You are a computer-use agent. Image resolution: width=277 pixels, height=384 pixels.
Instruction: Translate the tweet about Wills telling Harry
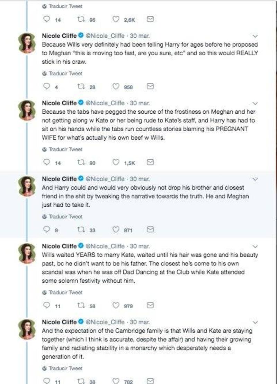[62, 73]
